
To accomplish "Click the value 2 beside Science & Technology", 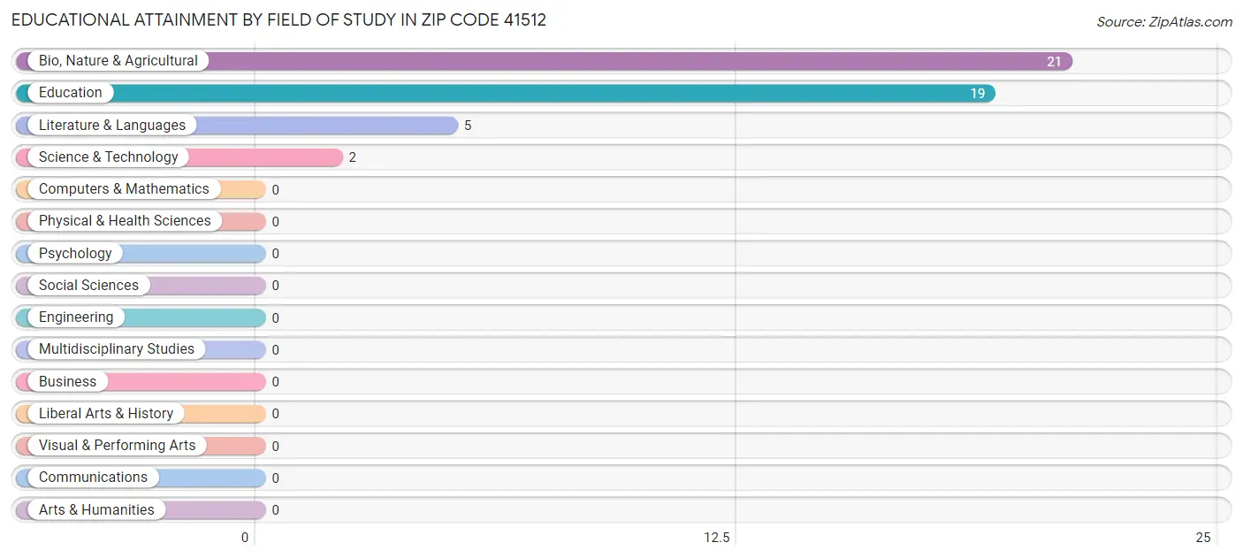I will (353, 157).
